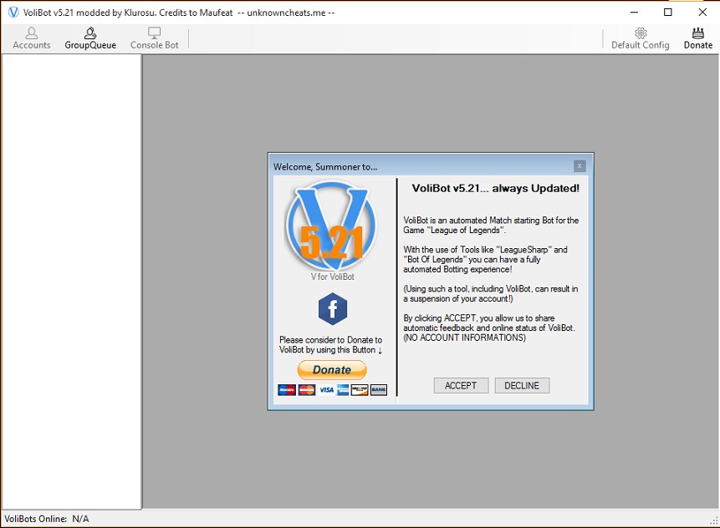Click the Visa card icon under Donate
The image size is (720, 528).
point(326,390)
